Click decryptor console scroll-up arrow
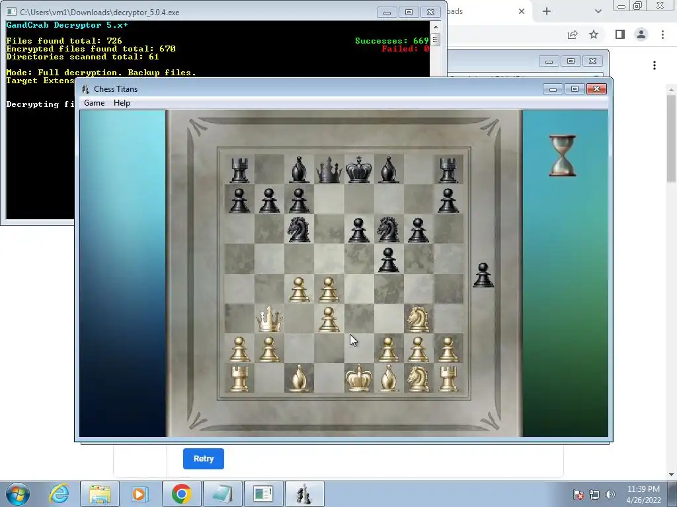 coord(435,26)
